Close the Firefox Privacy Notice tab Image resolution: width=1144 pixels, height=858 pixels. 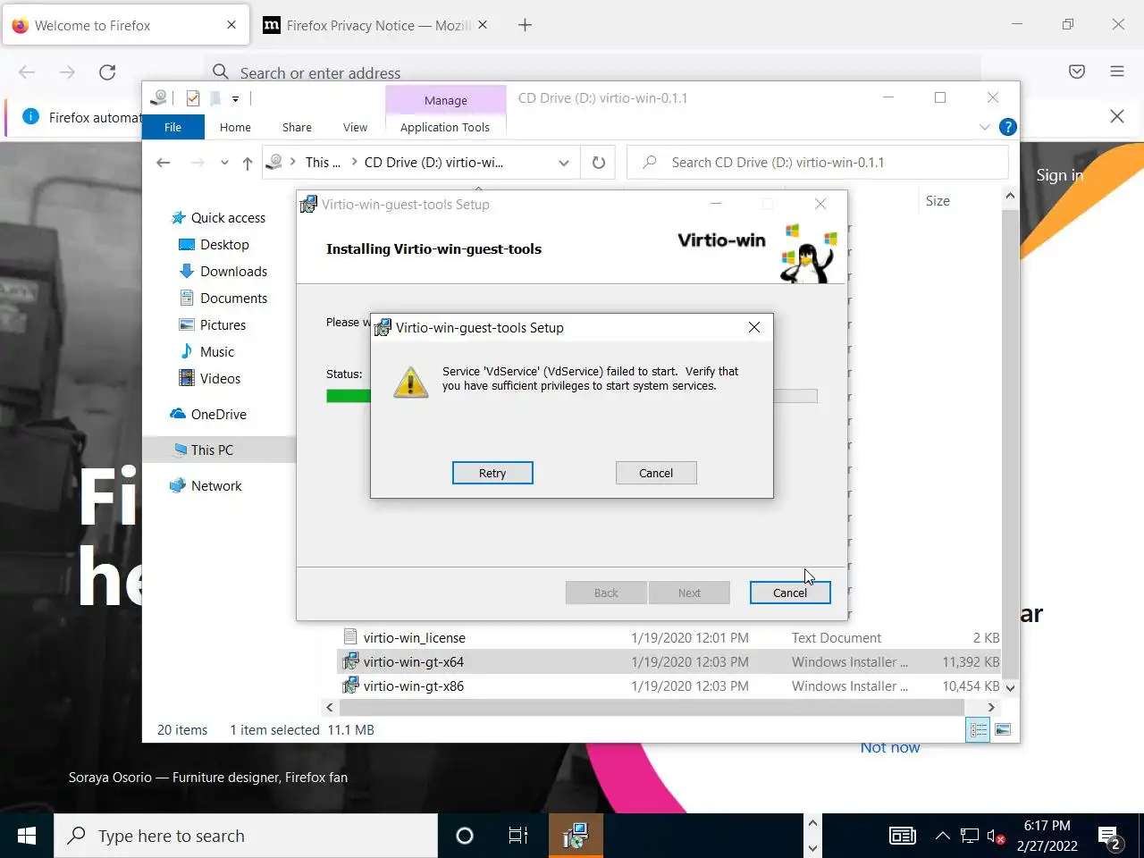[x=483, y=25]
